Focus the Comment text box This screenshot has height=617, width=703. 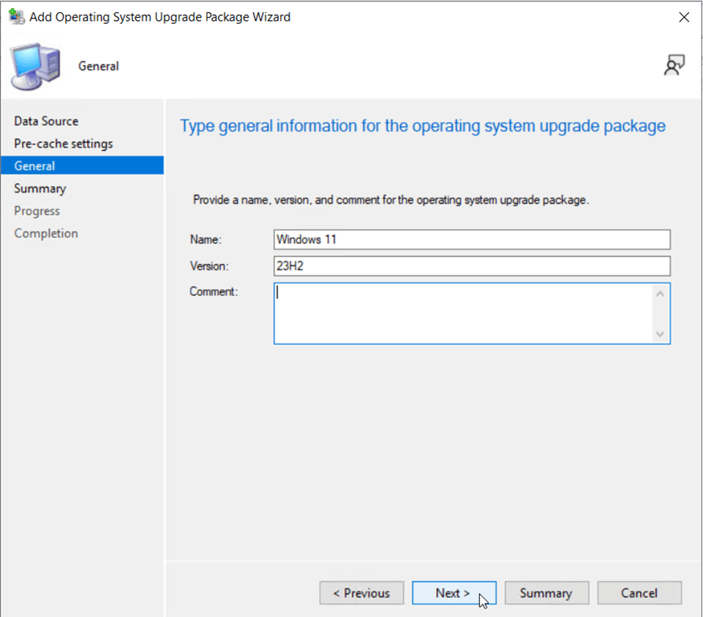pyautogui.click(x=461, y=313)
